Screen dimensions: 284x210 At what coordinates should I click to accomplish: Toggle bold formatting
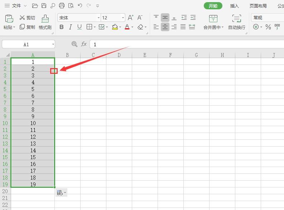click(x=62, y=27)
